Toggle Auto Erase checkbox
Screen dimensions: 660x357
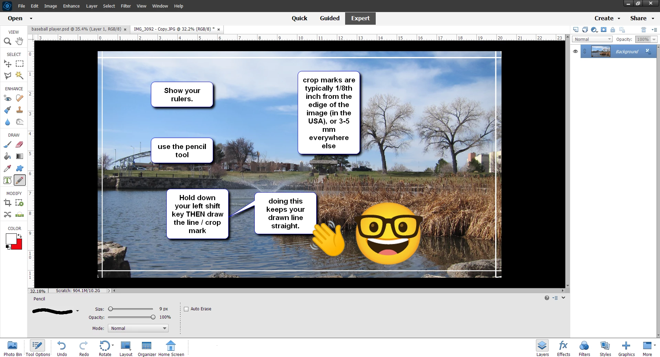coord(186,309)
